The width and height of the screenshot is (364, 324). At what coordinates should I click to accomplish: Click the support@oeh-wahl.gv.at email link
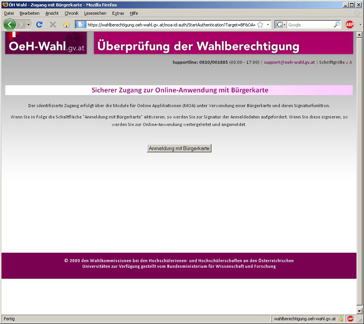pyautogui.click(x=289, y=62)
